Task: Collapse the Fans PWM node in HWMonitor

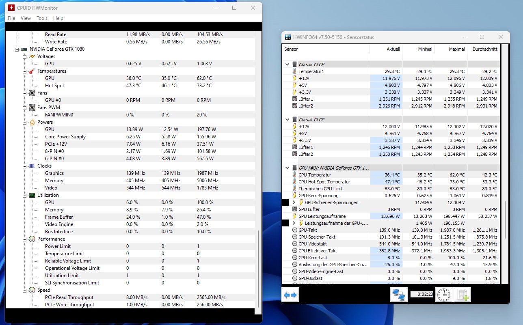Action: [x=25, y=108]
